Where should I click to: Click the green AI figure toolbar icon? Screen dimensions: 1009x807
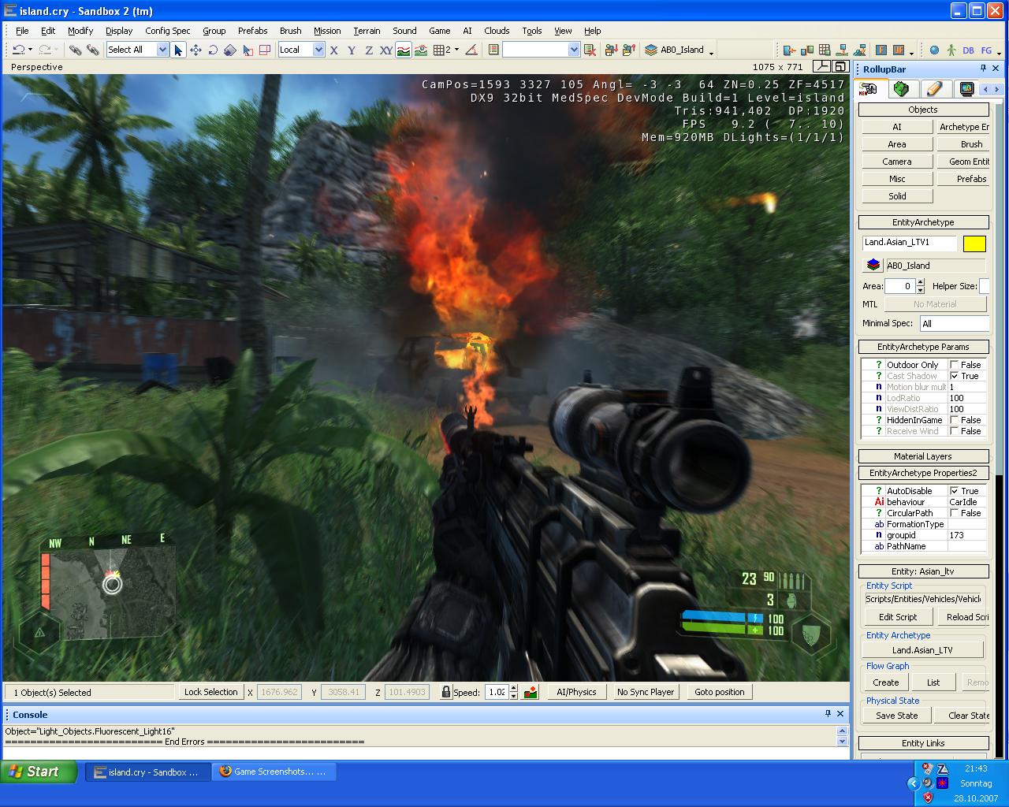[x=951, y=50]
